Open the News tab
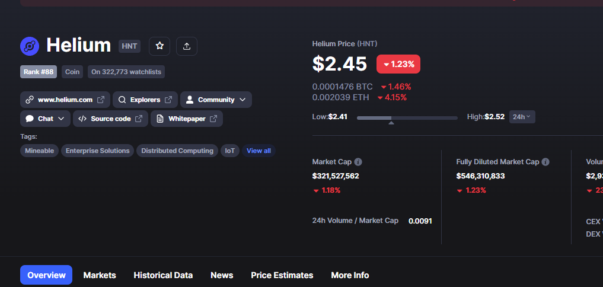603x287 pixels. [x=222, y=275]
